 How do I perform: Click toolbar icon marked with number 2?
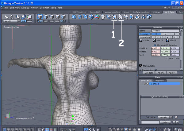(x=121, y=16)
